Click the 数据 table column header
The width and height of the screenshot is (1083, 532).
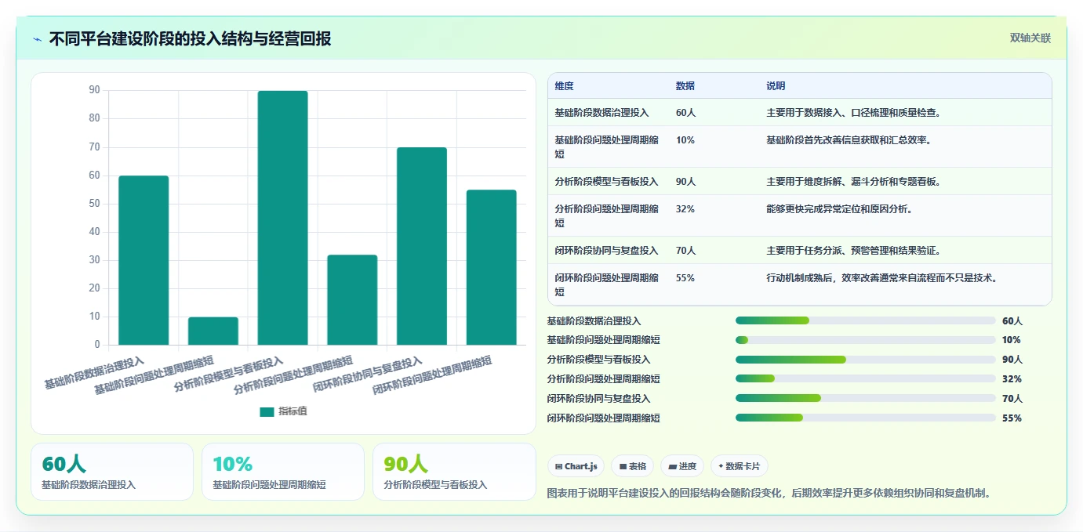pos(685,86)
